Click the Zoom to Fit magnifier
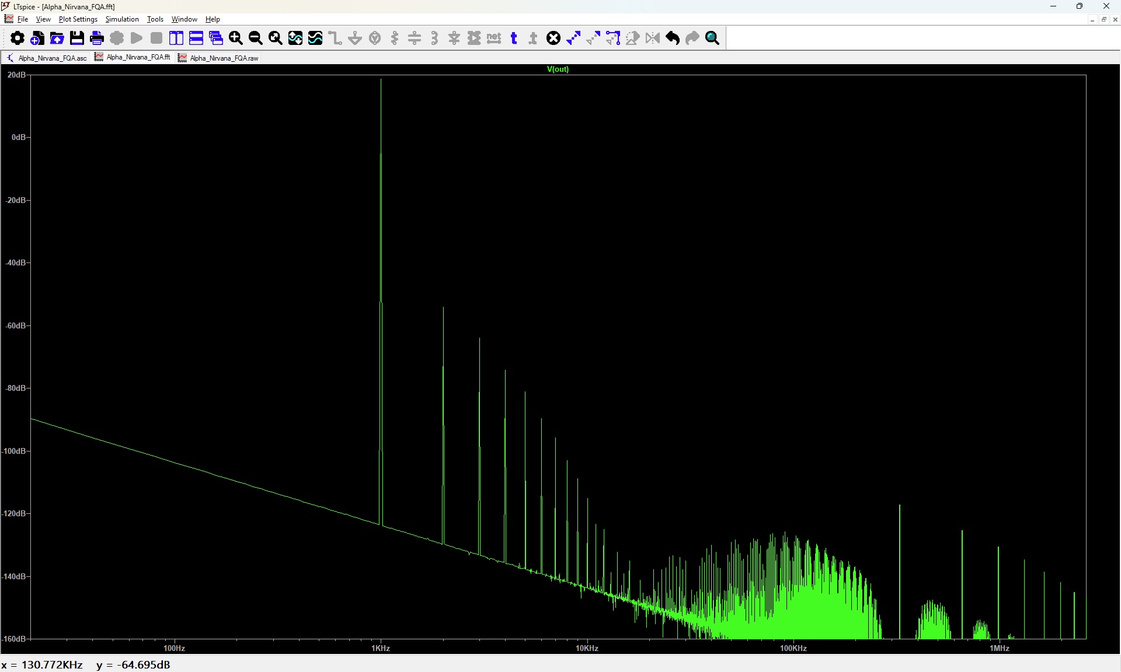Screen dimensions: 1121x672 click(x=276, y=38)
